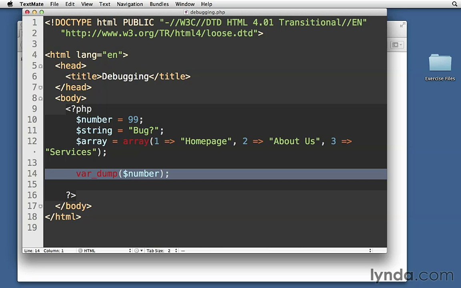Click the closing ?> tag on line 16
The width and height of the screenshot is (461, 288).
tap(71, 195)
